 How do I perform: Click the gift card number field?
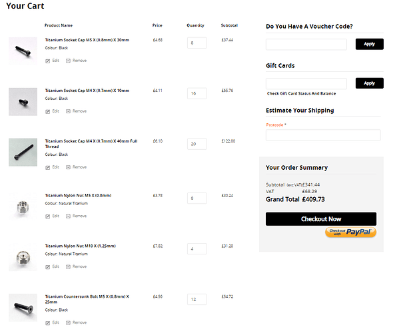pos(306,84)
